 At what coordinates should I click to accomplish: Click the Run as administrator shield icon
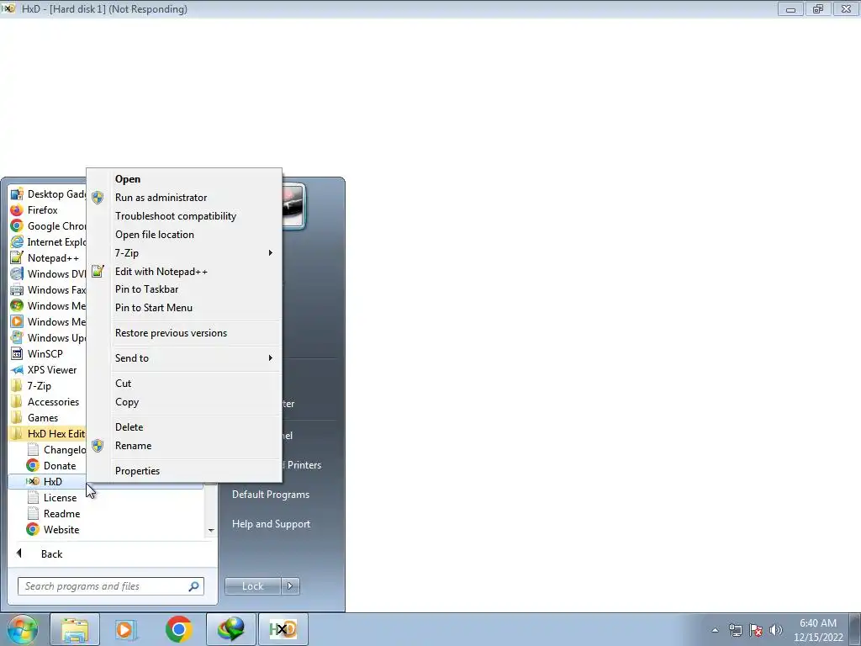click(98, 198)
